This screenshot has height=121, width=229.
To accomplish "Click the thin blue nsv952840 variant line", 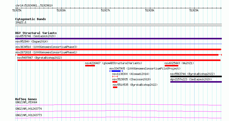I will coord(118,44).
